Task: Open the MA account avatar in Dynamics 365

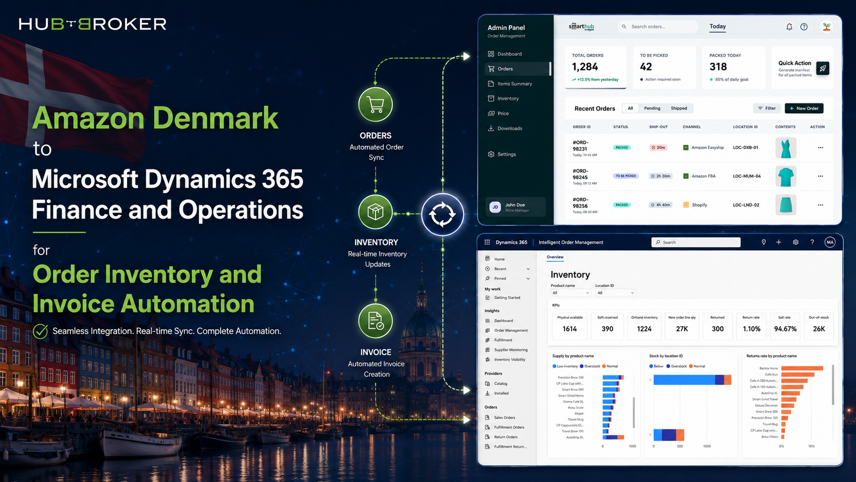Action: pos(830,242)
